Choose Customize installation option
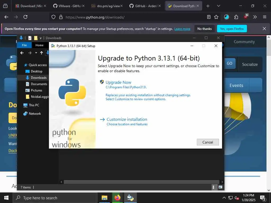The width and height of the screenshot is (271, 203). point(127,119)
